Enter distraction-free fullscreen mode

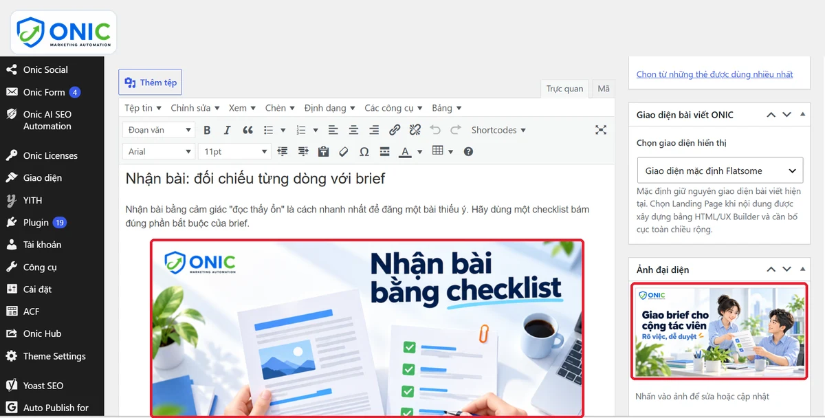(601, 130)
